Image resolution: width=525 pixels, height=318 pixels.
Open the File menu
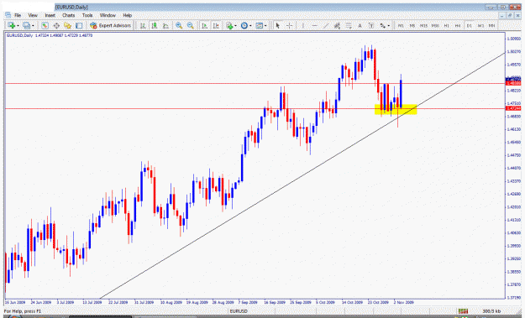(x=18, y=15)
